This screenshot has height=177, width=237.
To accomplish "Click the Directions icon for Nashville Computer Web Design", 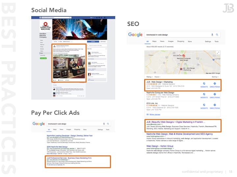I will click(215, 94).
